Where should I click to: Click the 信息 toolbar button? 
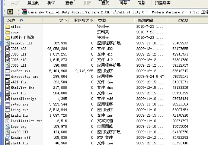(x=141, y=3)
